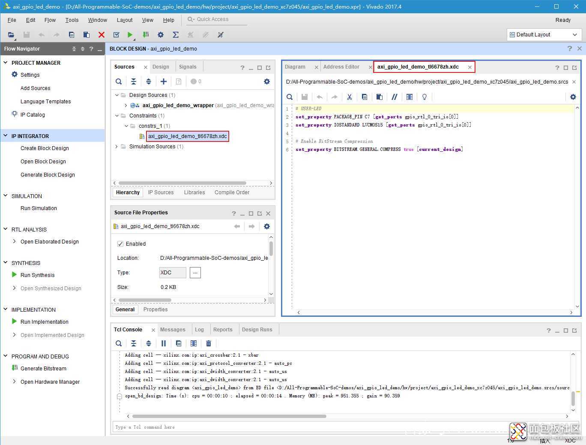Open XDC editor settings gear

573,97
